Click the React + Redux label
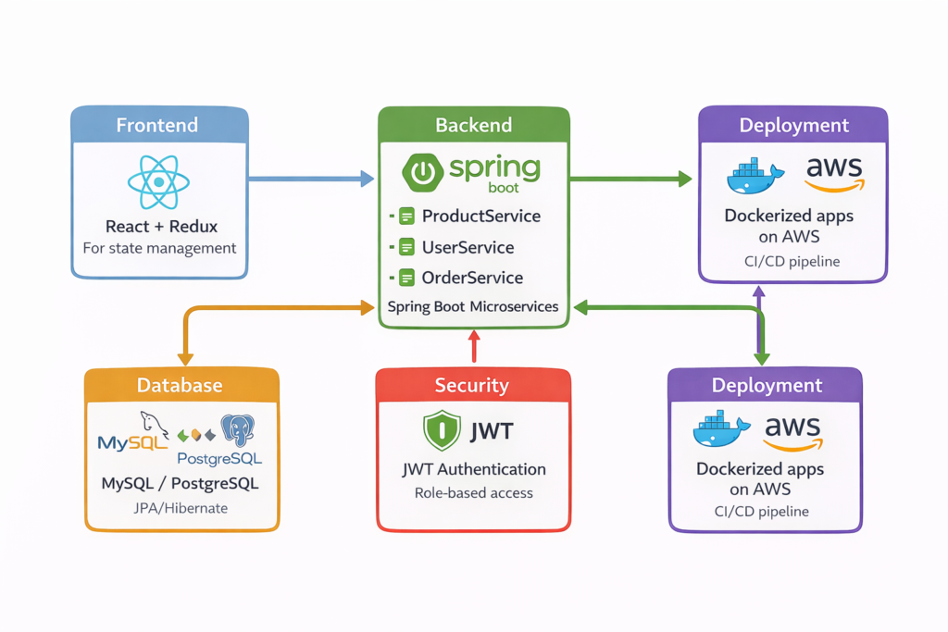This screenshot has height=632, width=948. pyautogui.click(x=158, y=226)
